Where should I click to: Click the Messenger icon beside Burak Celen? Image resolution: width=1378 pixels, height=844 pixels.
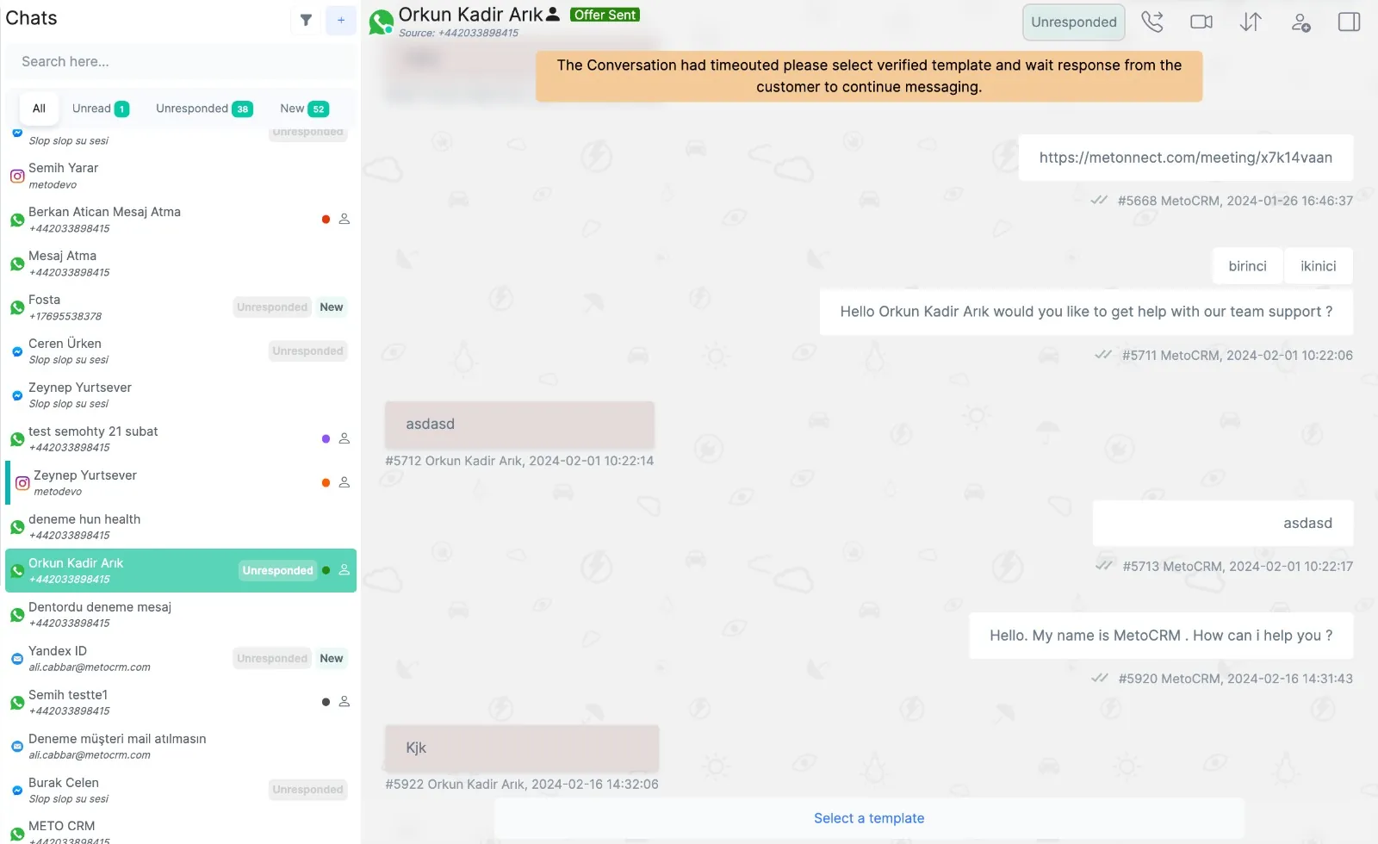(x=17, y=791)
